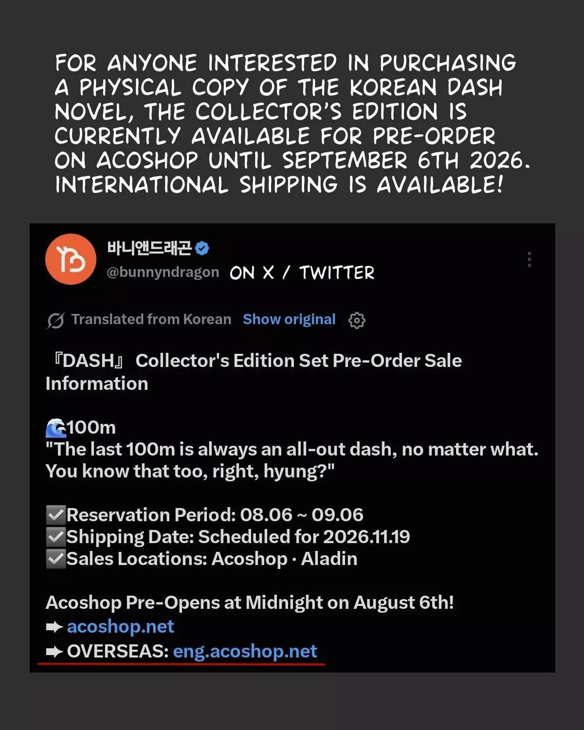Open translation settings gear icon

pos(357,320)
